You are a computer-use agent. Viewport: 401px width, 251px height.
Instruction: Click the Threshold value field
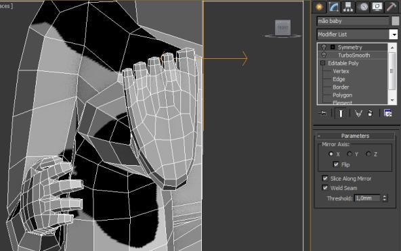point(368,198)
